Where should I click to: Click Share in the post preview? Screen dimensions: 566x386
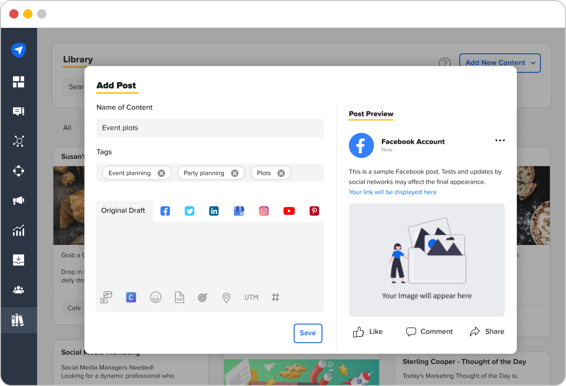[487, 332]
